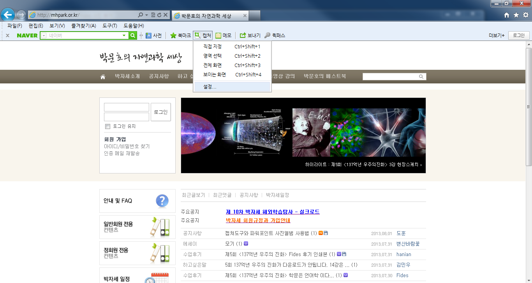The image size is (532, 283).
Task: Expand the Naver search box dropdown arrow
Action: coord(124,35)
